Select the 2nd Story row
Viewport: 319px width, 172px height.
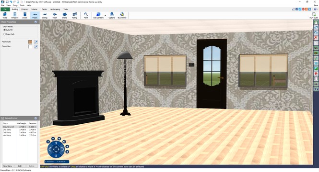pyautogui.click(x=20, y=129)
